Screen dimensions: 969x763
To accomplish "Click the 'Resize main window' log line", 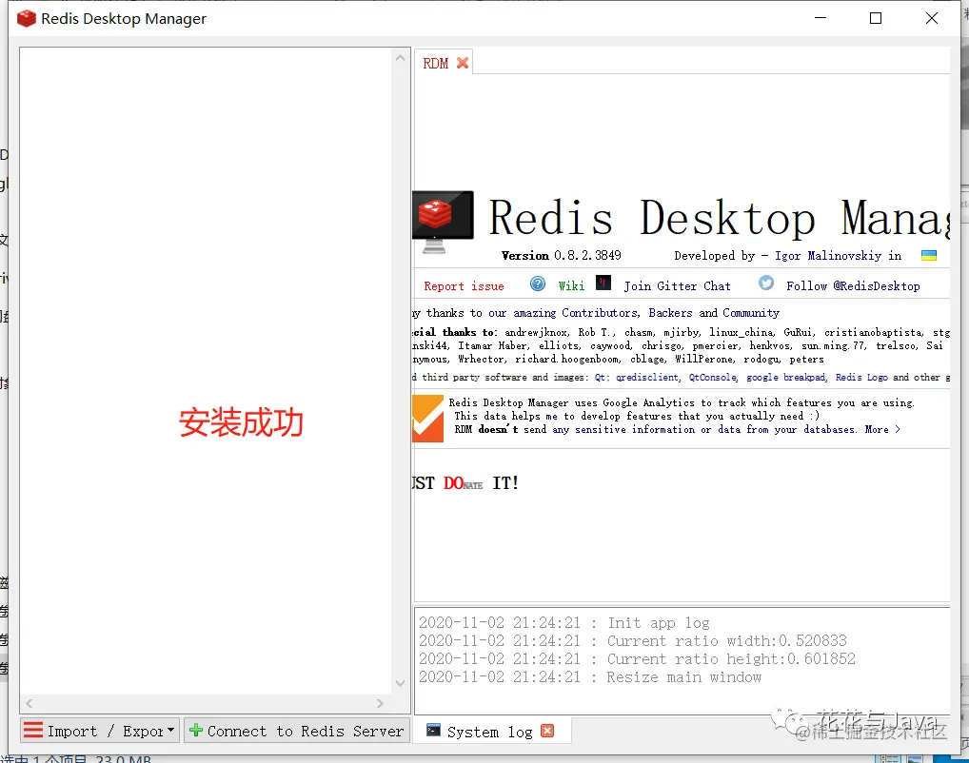I will pos(590,677).
